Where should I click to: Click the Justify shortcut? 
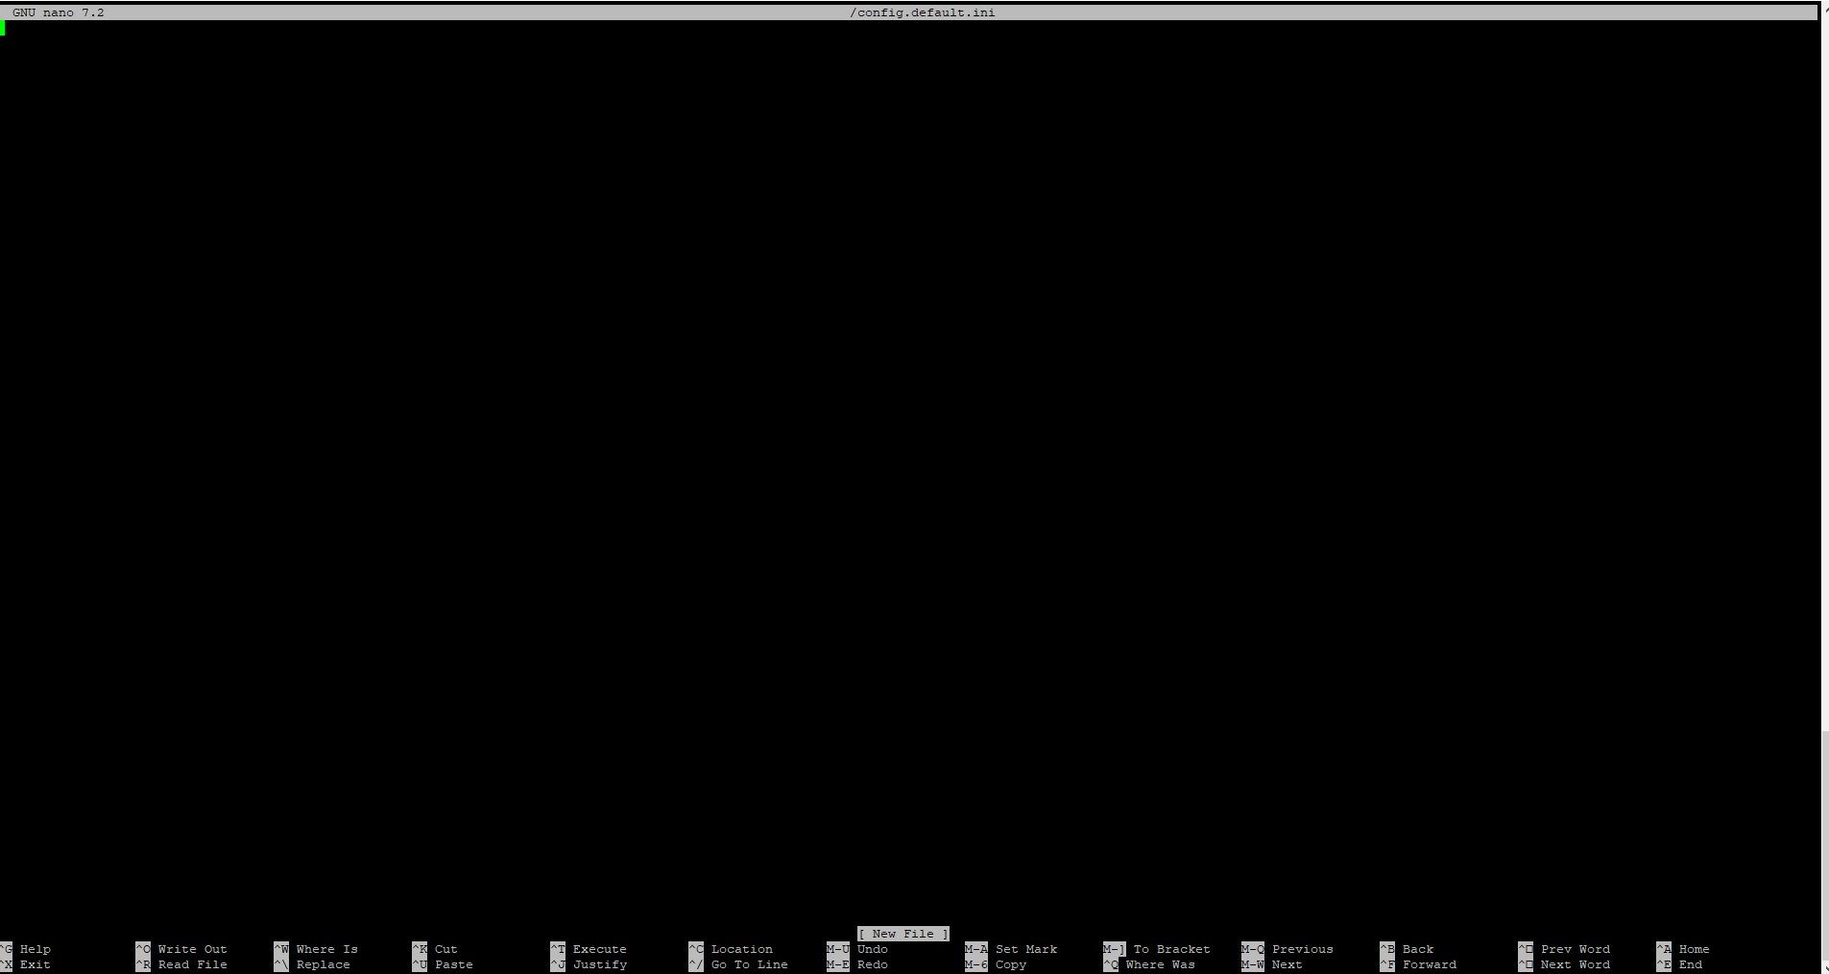tap(599, 964)
